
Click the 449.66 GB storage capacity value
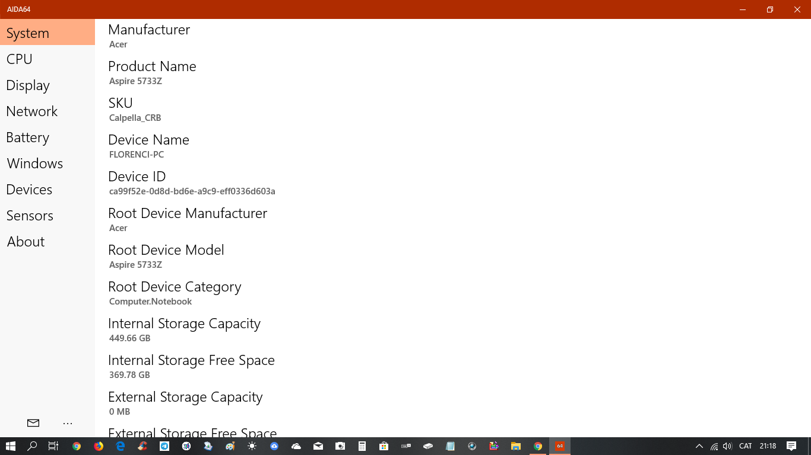[x=130, y=338]
